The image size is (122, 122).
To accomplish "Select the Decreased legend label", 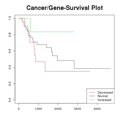I will coord(105,93).
